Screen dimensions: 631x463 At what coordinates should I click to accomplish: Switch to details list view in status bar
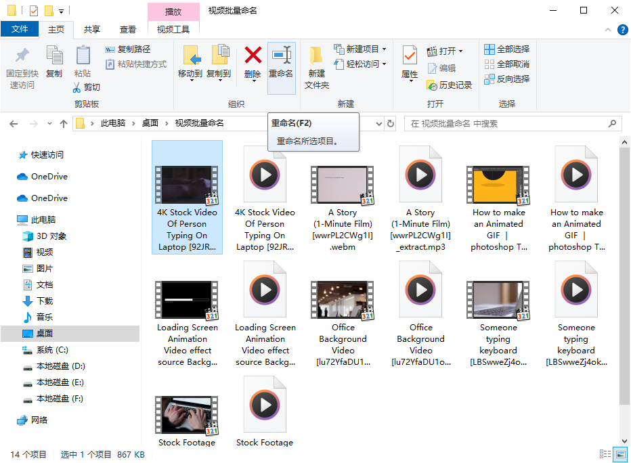[x=605, y=454]
